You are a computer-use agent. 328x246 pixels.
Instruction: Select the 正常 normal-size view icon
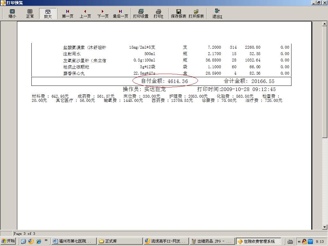click(30, 13)
